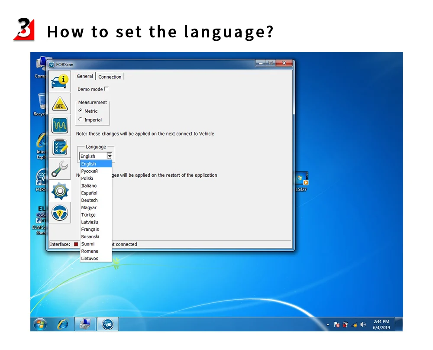Click the Action Center flag tray icon
Screen dimensions: 433x350
(x=336, y=324)
